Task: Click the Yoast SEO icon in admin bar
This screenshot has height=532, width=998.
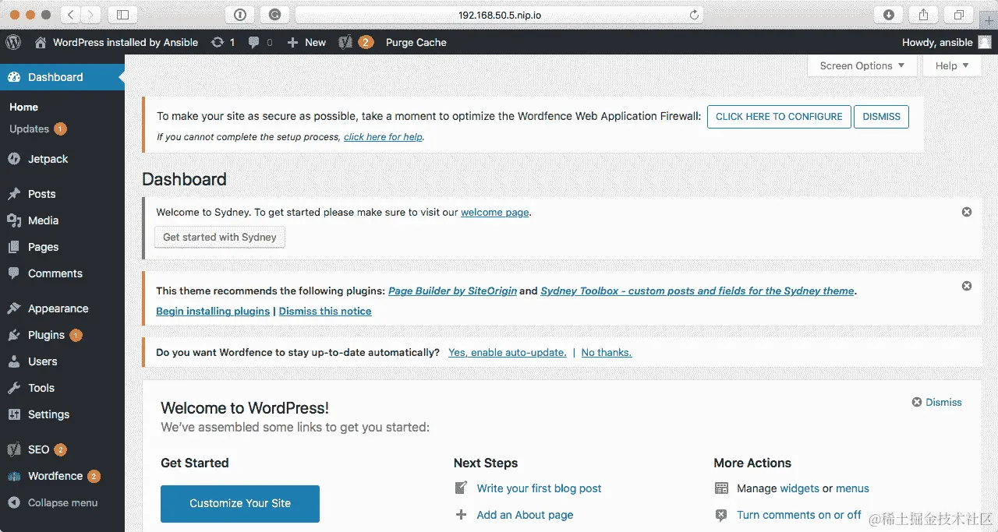Action: [346, 42]
